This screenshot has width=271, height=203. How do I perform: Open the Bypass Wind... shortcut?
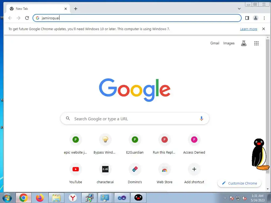(x=105, y=144)
